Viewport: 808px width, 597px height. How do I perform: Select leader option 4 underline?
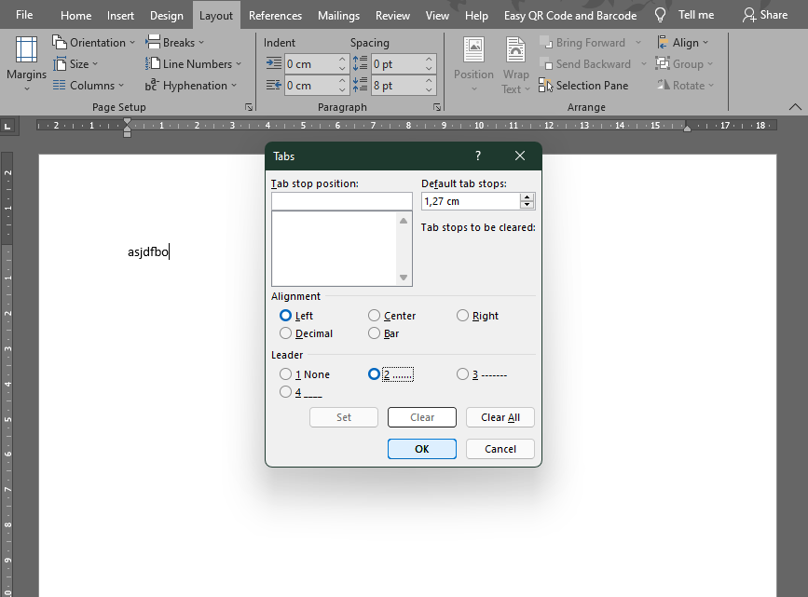[285, 392]
